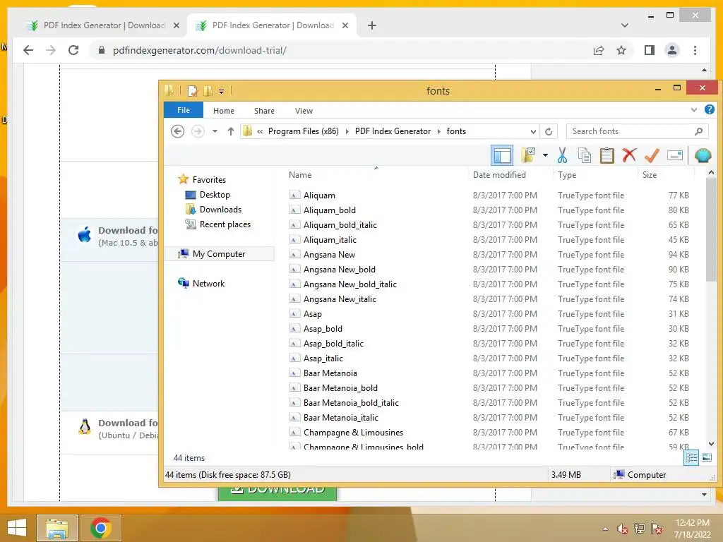
Task: Bookmark this page with star icon
Action: 621,50
